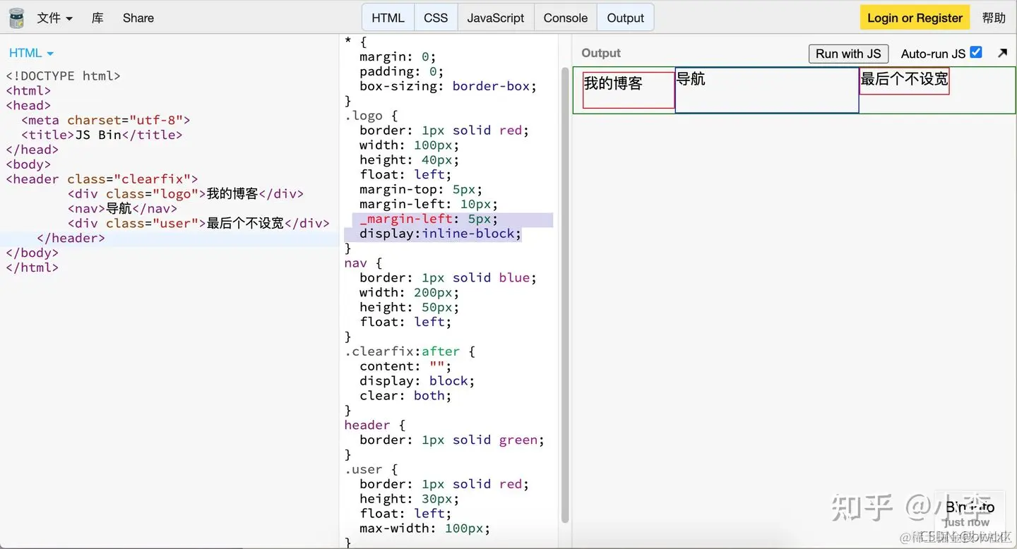Click the header class="clearfix" line

(102, 179)
